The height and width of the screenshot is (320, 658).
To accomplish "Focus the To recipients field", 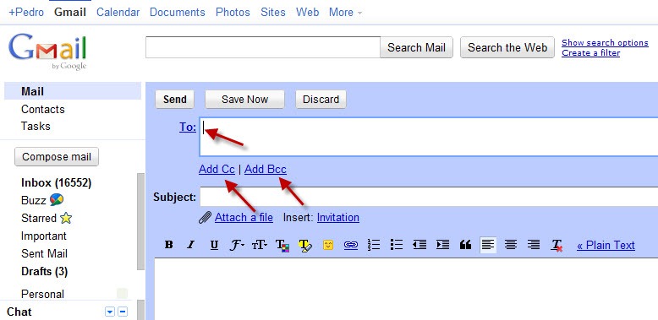I will [x=429, y=137].
